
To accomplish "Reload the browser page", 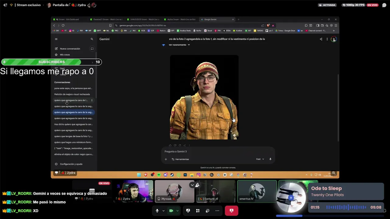I will pos(63,25).
